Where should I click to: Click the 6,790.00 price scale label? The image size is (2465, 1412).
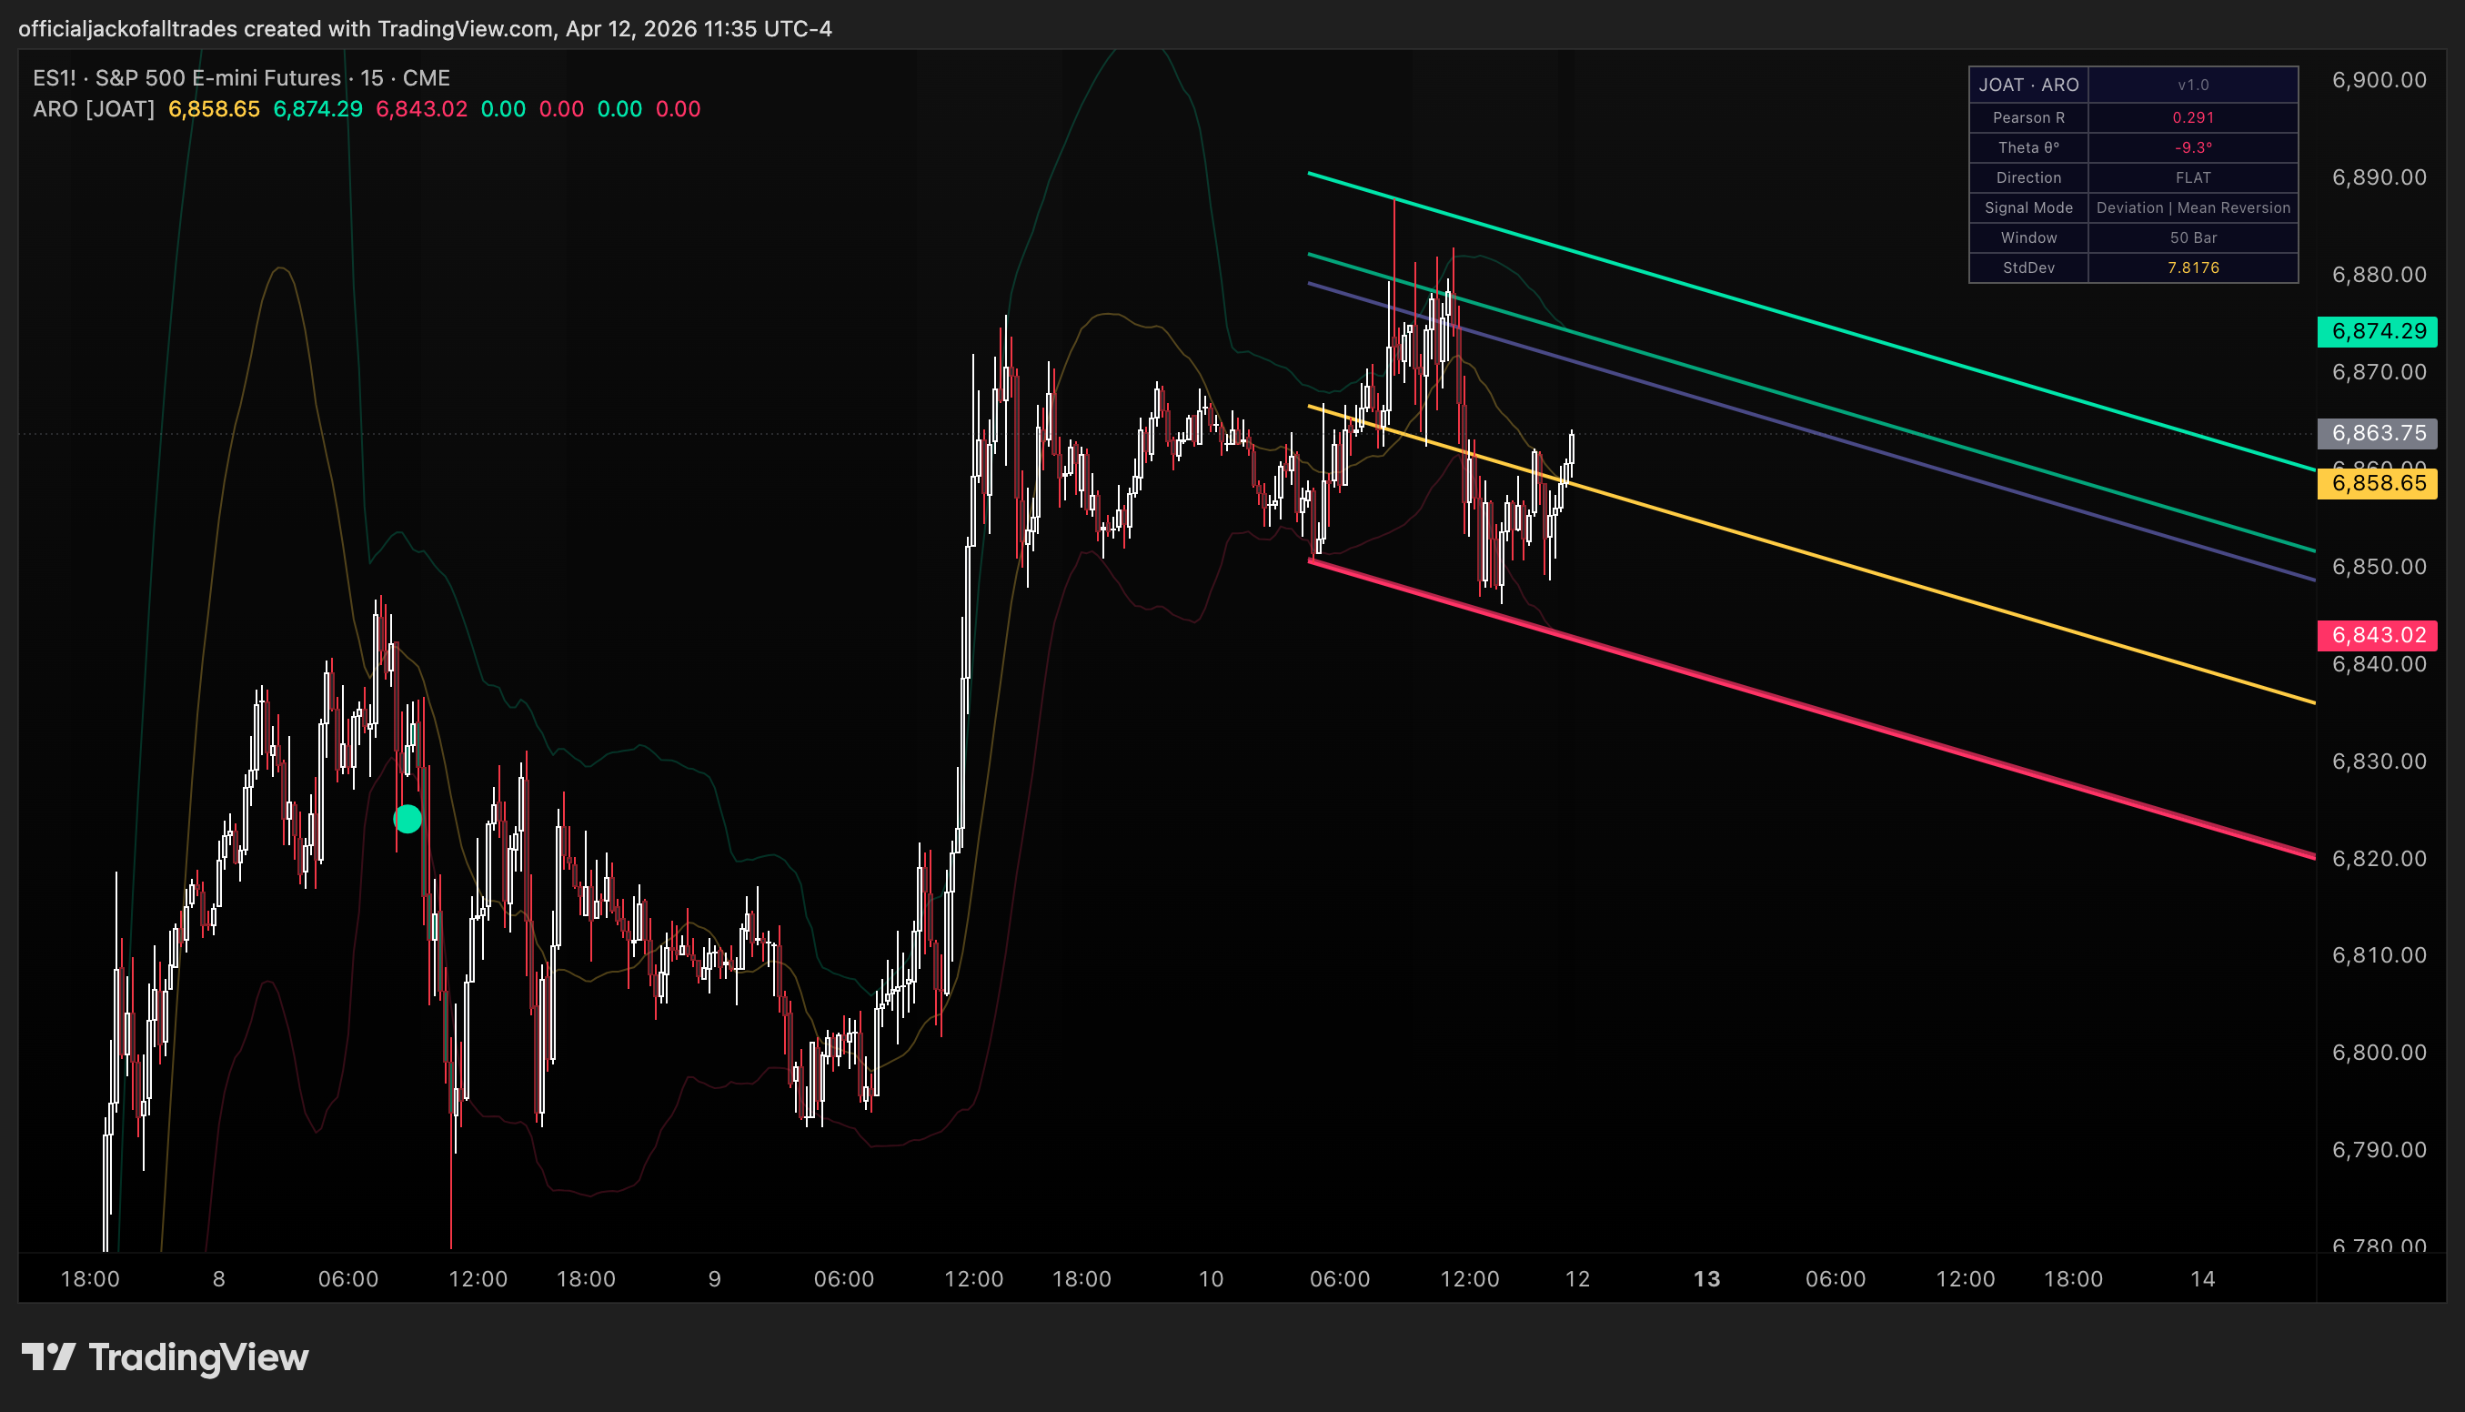click(2379, 1150)
